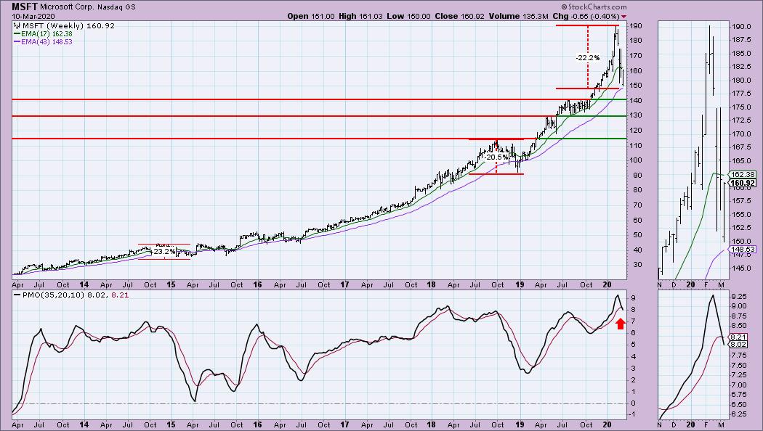
Task: Click the purple 148.53 price tag in zoom panel
Action: 743,250
